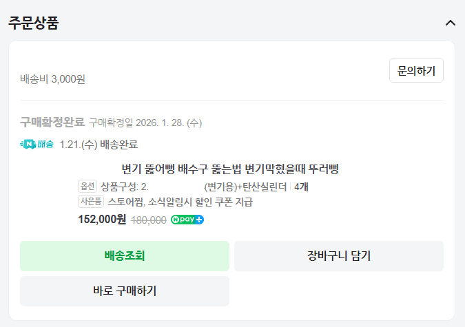465x327 pixels.
Task: Click the 152,000원 price
Action: [x=102, y=220]
